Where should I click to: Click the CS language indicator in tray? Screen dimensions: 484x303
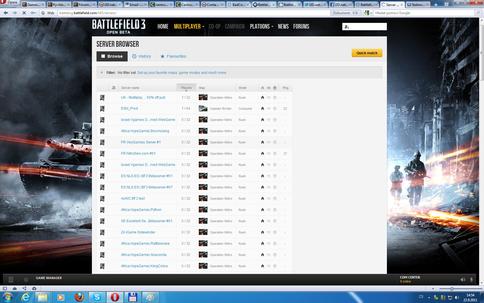421,297
